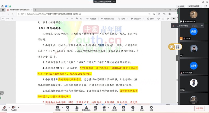Unmute the microphone (解除静音)
Viewport: 209px width, 113px height.
pos(4,108)
